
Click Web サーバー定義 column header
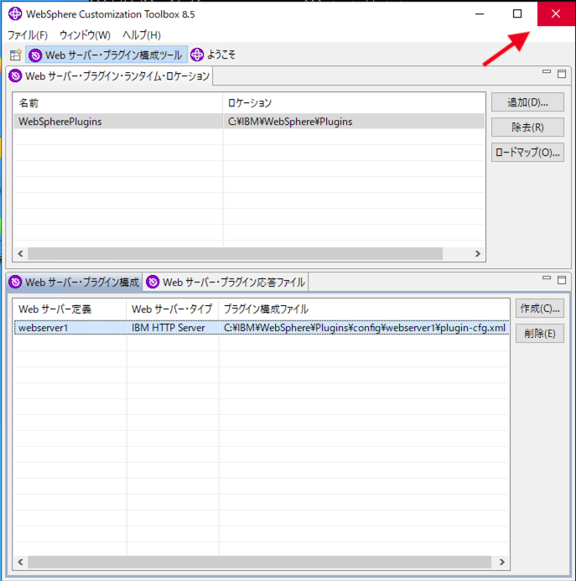pos(70,309)
